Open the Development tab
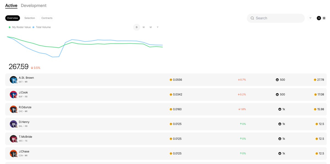Image resolution: width=330 pixels, height=164 pixels. (34, 5)
